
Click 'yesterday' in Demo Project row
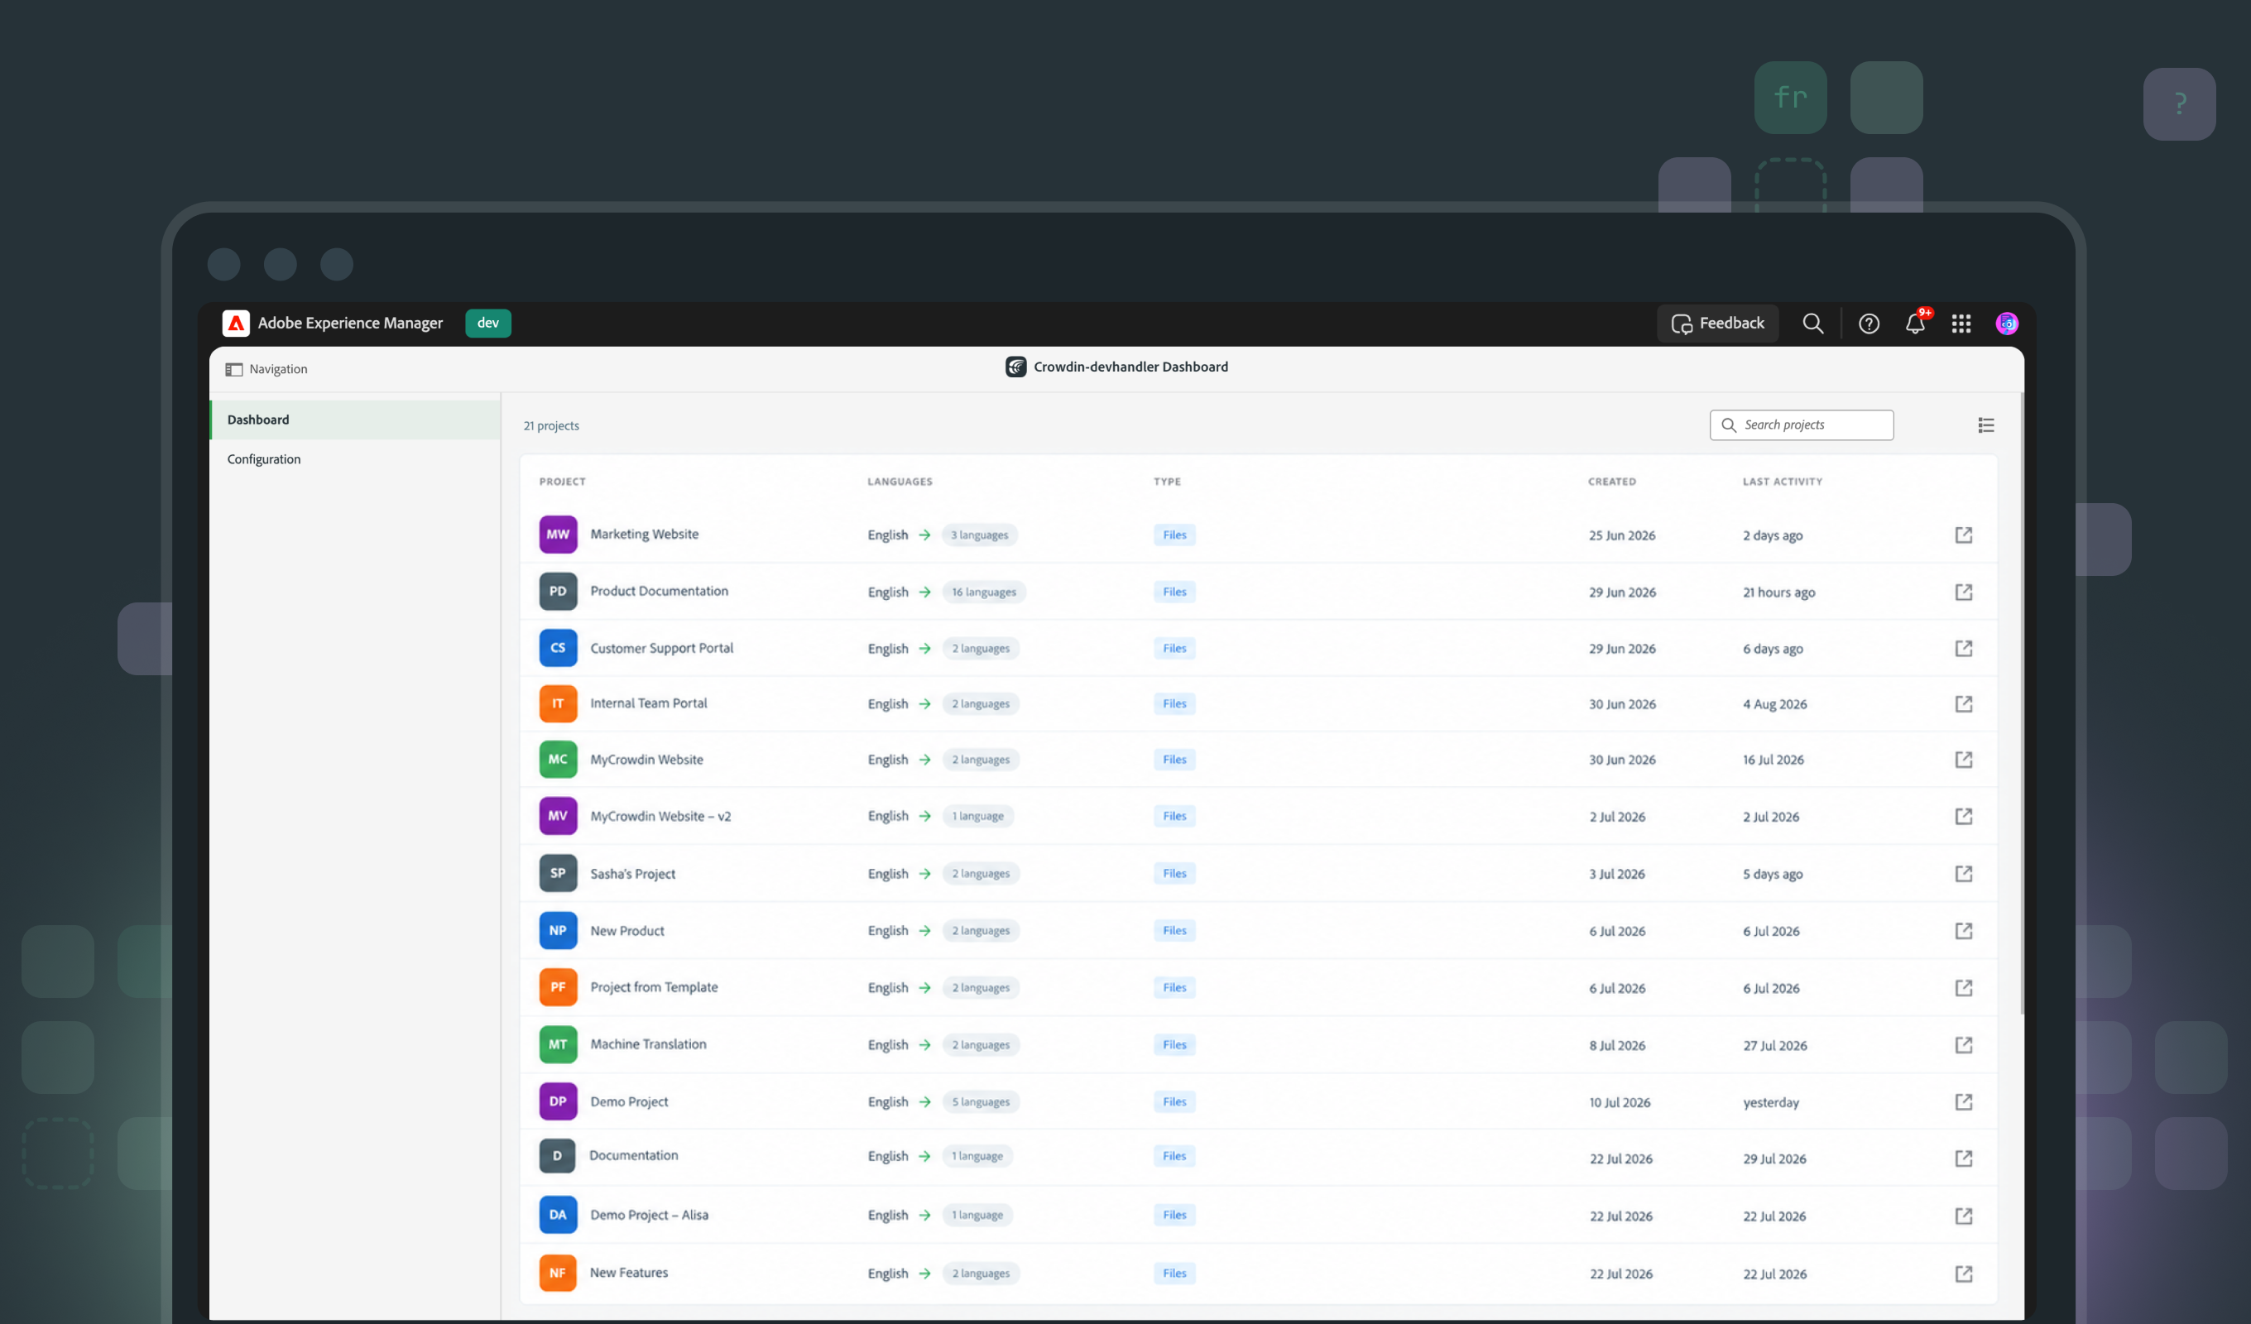pyautogui.click(x=1771, y=1102)
